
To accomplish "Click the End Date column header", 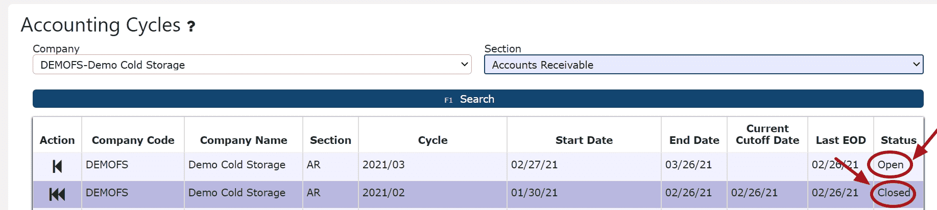I will point(694,140).
